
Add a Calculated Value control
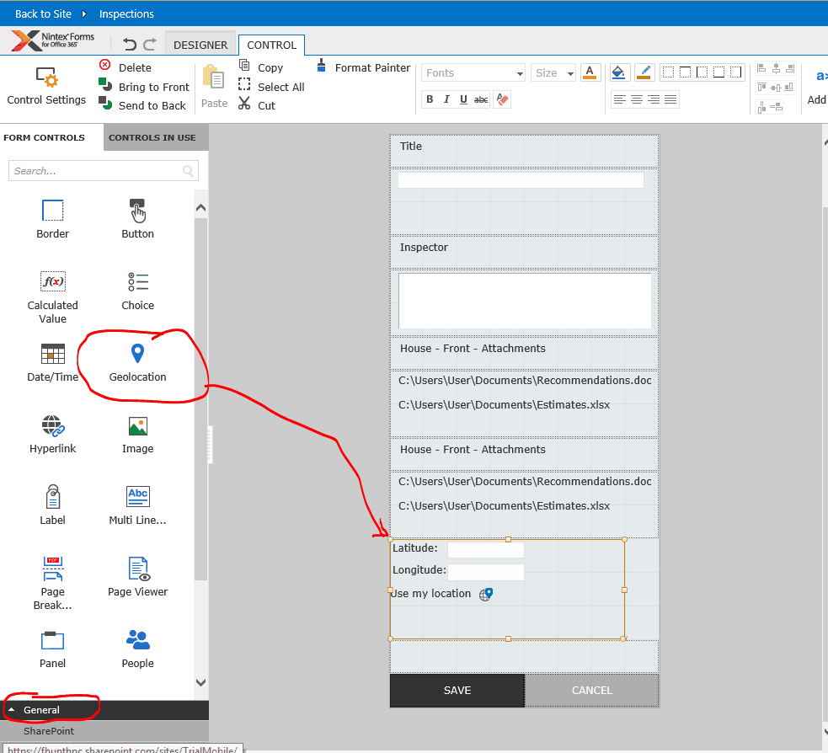click(52, 297)
